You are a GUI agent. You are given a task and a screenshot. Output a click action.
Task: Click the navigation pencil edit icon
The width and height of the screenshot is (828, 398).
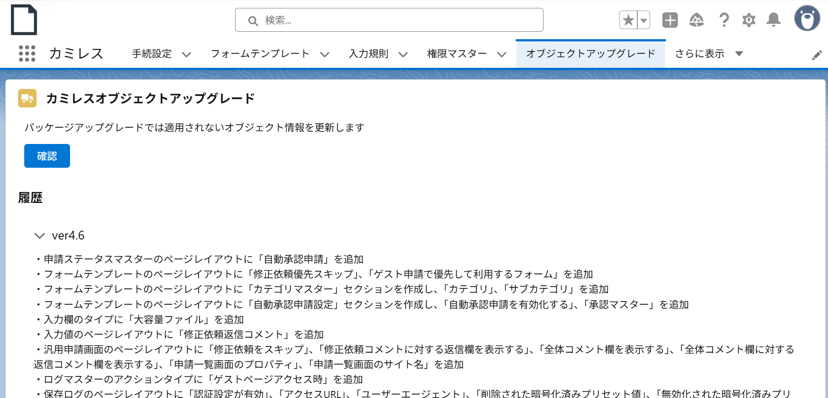click(817, 54)
